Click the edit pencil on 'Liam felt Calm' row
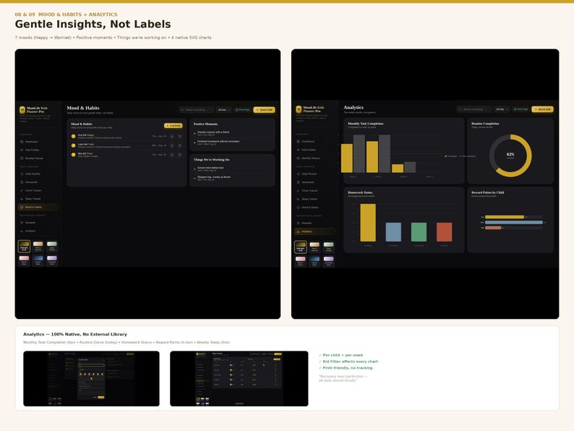Image resolution: width=574 pixels, height=431 pixels. [172, 145]
